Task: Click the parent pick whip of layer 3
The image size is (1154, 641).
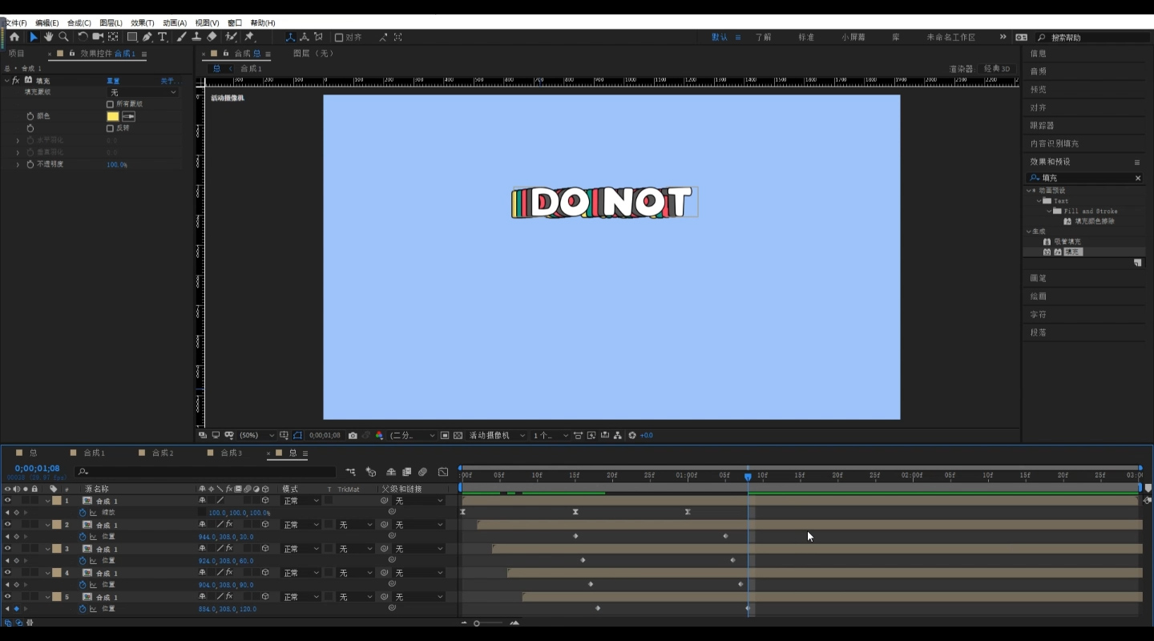Action: pyautogui.click(x=385, y=549)
